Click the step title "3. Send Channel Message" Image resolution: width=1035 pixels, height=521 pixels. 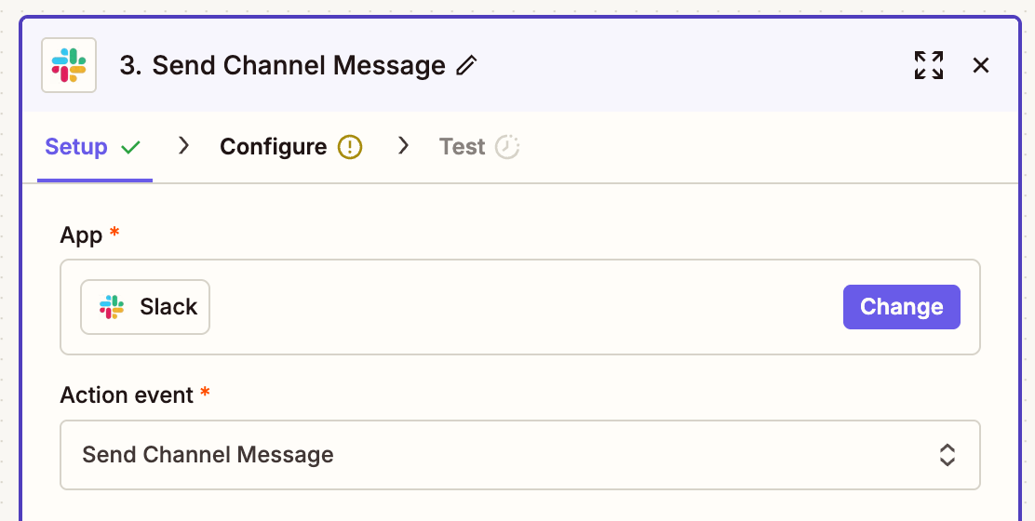[282, 66]
